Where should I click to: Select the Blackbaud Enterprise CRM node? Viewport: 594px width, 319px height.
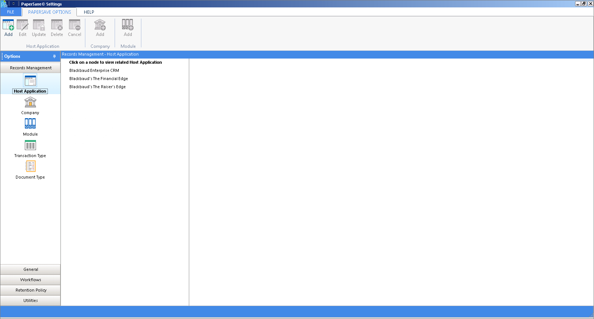94,70
